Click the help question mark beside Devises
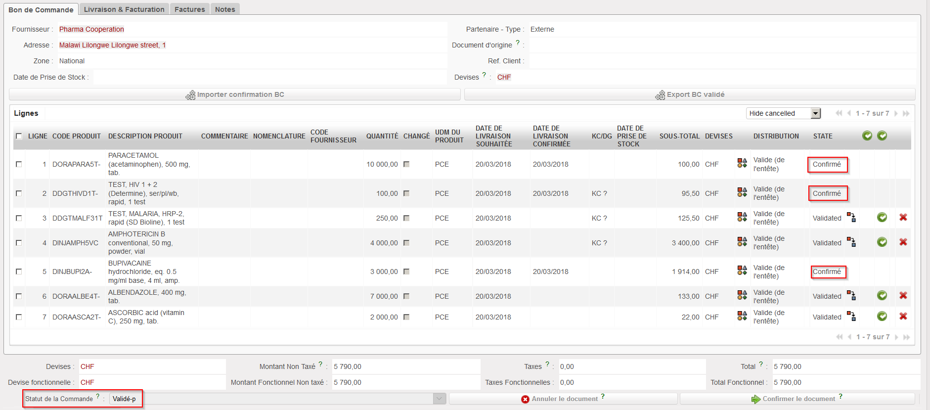The image size is (930, 410). pyautogui.click(x=484, y=75)
